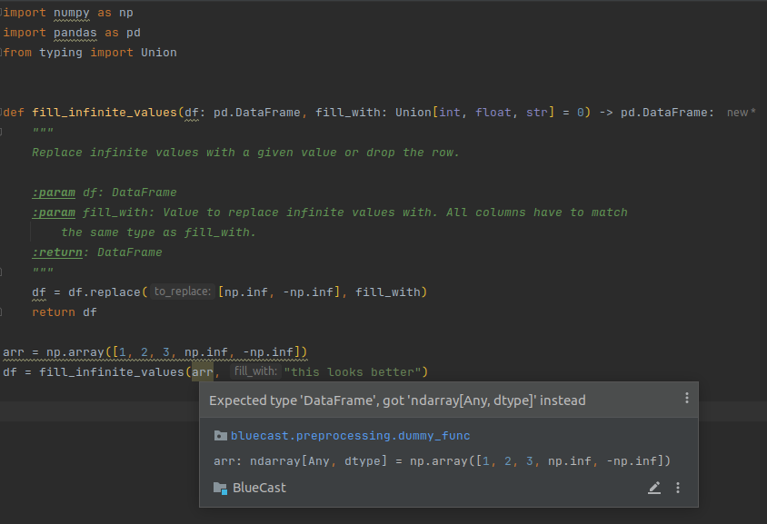Click the highlighted arr argument in the function call
Image resolution: width=767 pixels, height=524 pixels.
pyautogui.click(x=202, y=372)
